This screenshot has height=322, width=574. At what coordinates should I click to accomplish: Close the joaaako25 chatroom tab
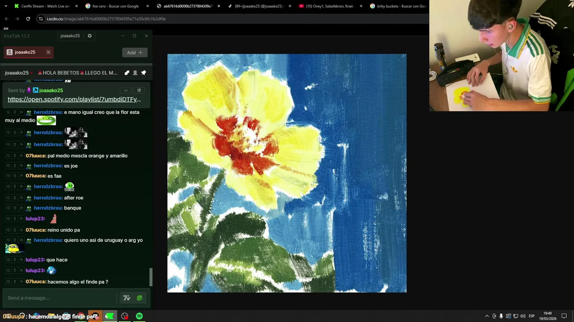point(48,52)
